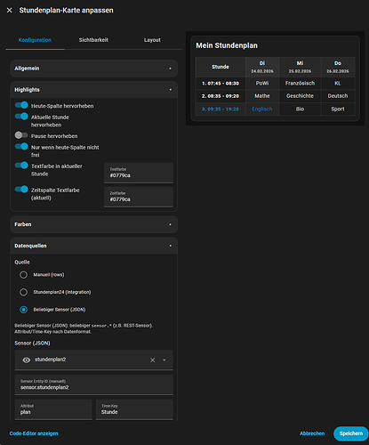Expand the Allgemein section
Screen dimensions: 369x445
pos(94,69)
